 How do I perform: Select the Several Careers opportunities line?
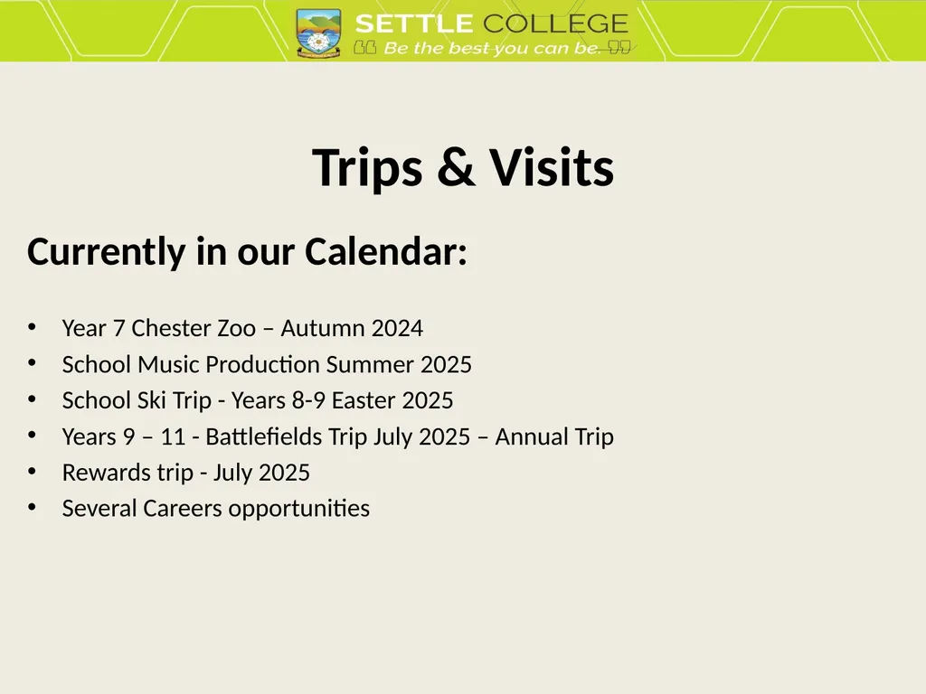point(216,509)
